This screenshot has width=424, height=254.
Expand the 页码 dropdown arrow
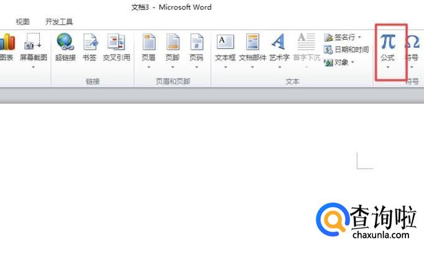click(x=196, y=67)
